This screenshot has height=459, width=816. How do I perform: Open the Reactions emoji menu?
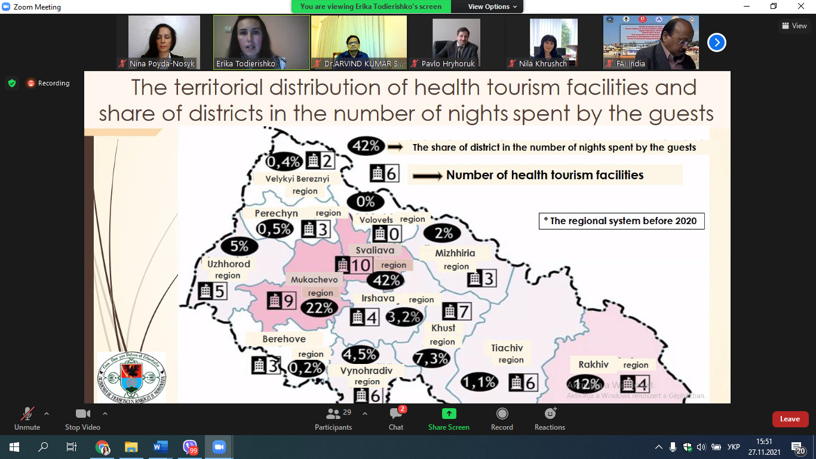click(550, 414)
